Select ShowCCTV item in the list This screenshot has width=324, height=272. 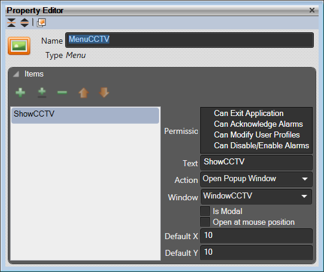click(85, 115)
